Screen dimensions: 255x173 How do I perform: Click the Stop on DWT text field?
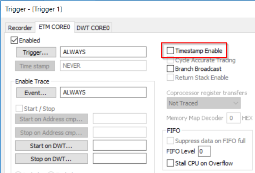(119, 158)
